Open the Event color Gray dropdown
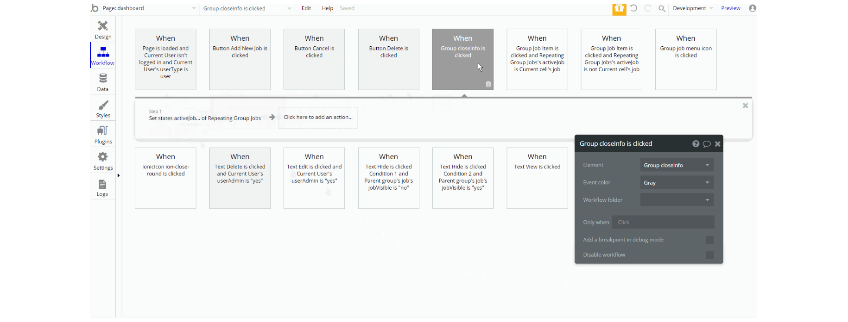This screenshot has width=848, height=322. (677, 183)
